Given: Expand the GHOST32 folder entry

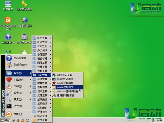Looking at the screenshot, I should [42, 42].
